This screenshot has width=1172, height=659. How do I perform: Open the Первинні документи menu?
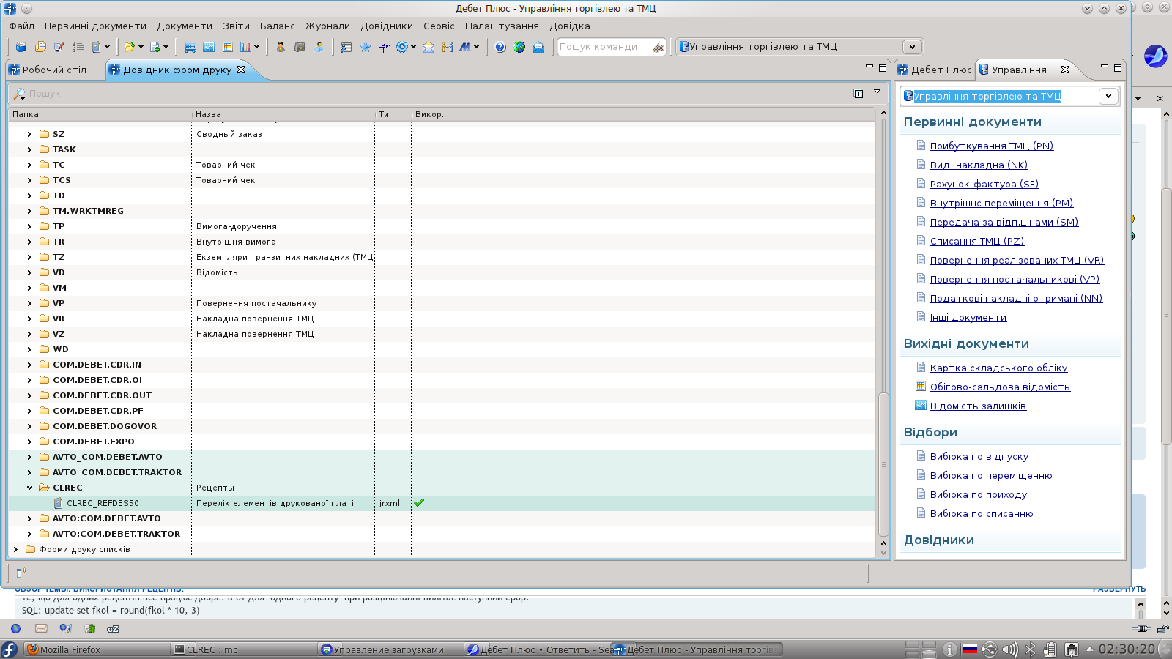[95, 26]
